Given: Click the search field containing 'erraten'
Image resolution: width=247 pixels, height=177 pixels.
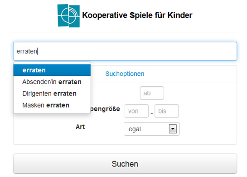Looking at the screenshot, I should tap(125, 51).
